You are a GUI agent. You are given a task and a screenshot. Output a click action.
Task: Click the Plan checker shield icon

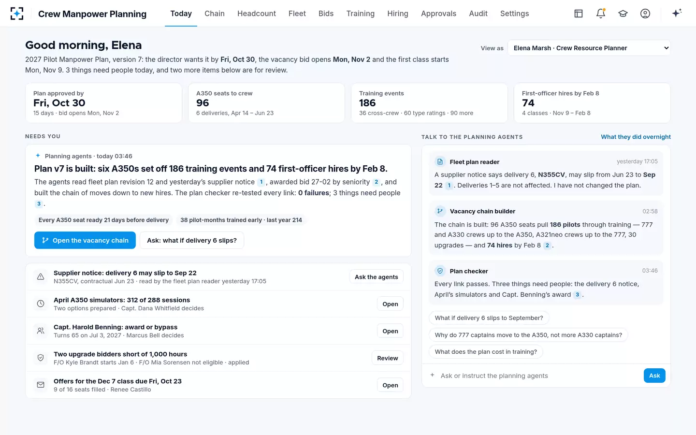pyautogui.click(x=440, y=271)
